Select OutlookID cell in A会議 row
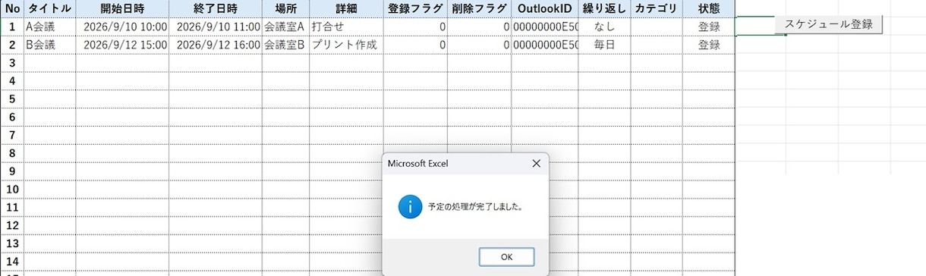 [545, 27]
